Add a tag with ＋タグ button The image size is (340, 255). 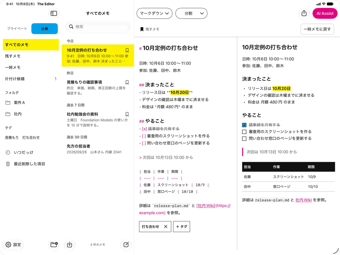182,227
